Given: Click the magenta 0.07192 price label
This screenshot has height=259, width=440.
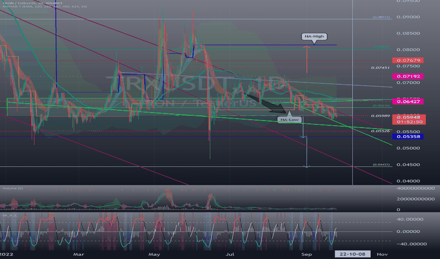Looking at the screenshot, I should (x=408, y=76).
